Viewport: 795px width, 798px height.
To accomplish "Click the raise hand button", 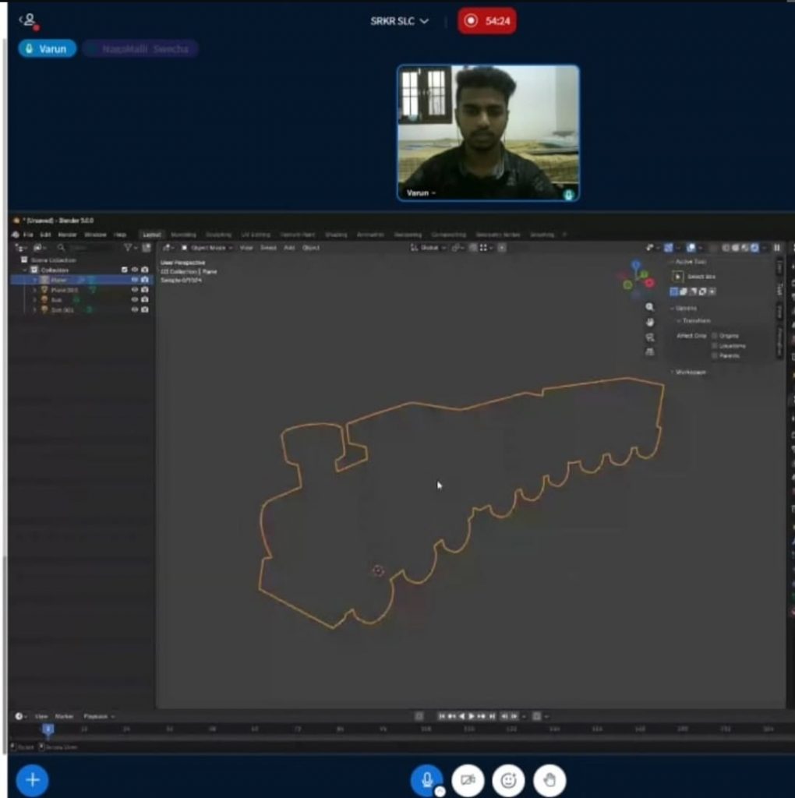I will click(x=549, y=780).
